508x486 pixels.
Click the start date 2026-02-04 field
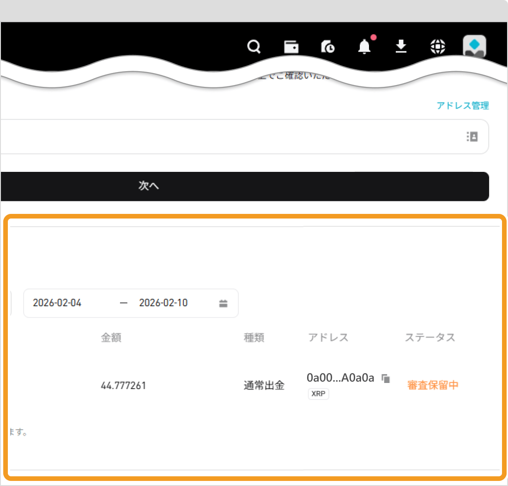tap(57, 303)
